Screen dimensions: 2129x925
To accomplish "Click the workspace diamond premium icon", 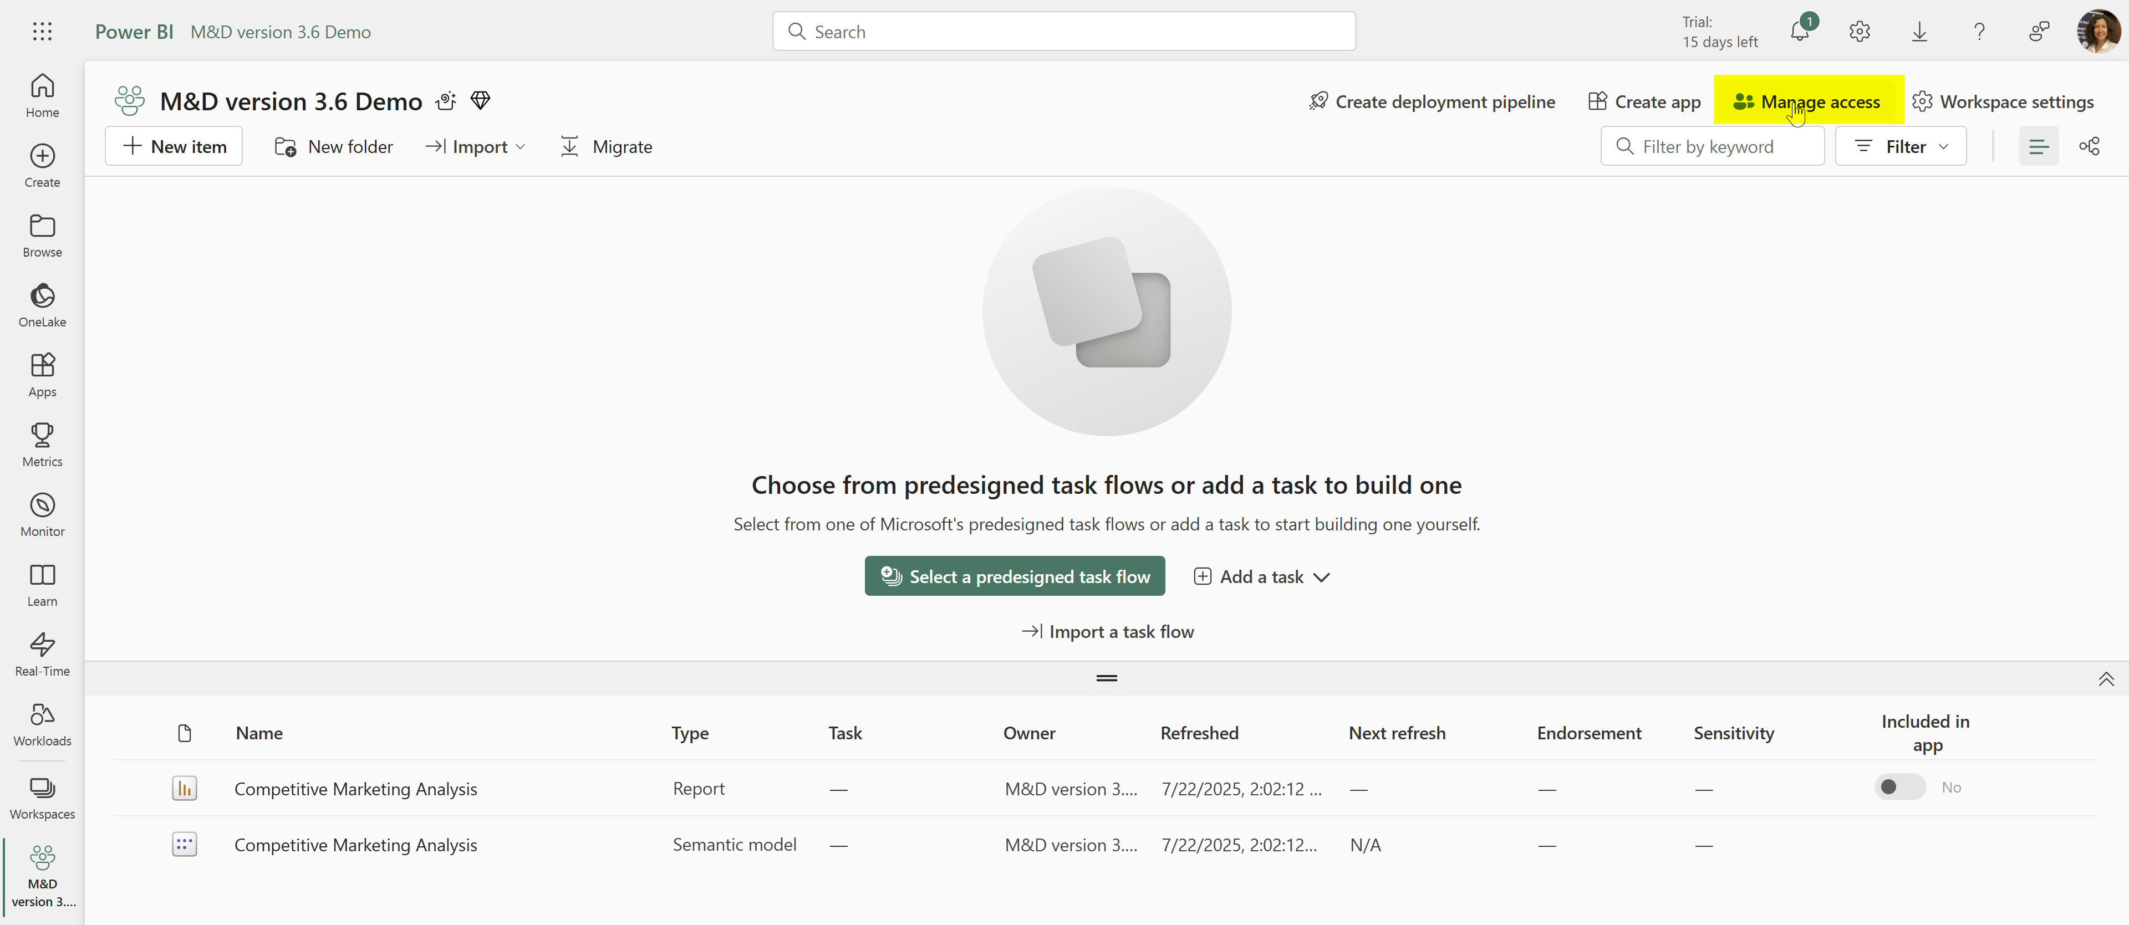I will click(x=480, y=101).
